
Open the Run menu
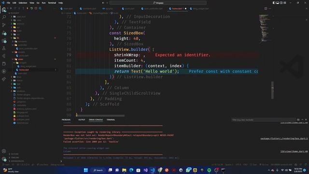(44, 3)
